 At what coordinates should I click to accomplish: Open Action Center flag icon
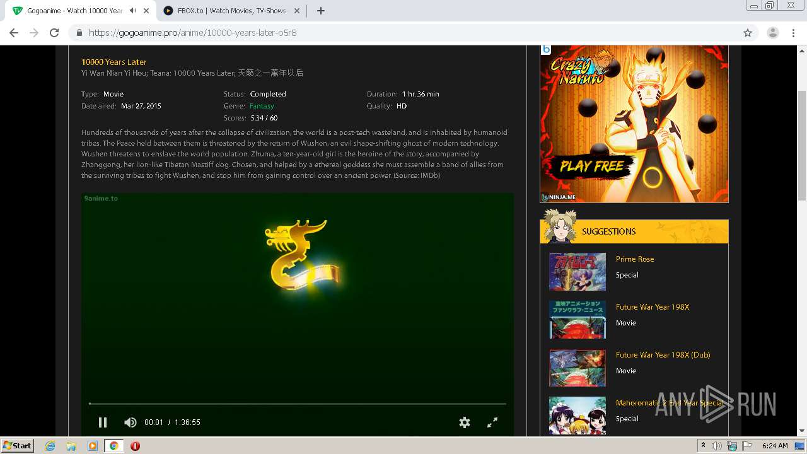tap(747, 446)
